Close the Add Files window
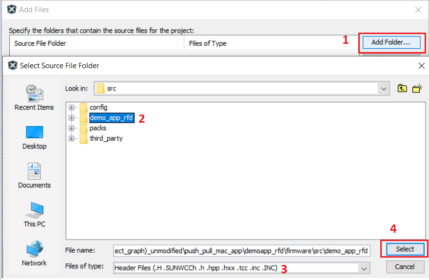 point(418,10)
